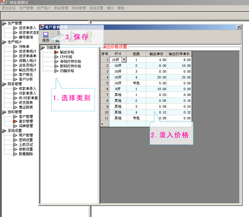Select row header number 5
This screenshot has height=217, width=249.
pyautogui.click(x=105, y=83)
